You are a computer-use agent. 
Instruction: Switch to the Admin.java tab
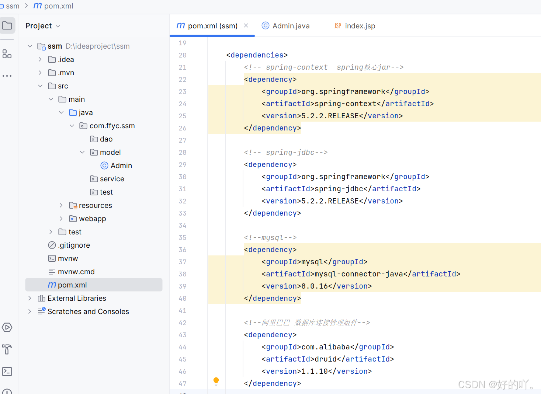(x=286, y=26)
